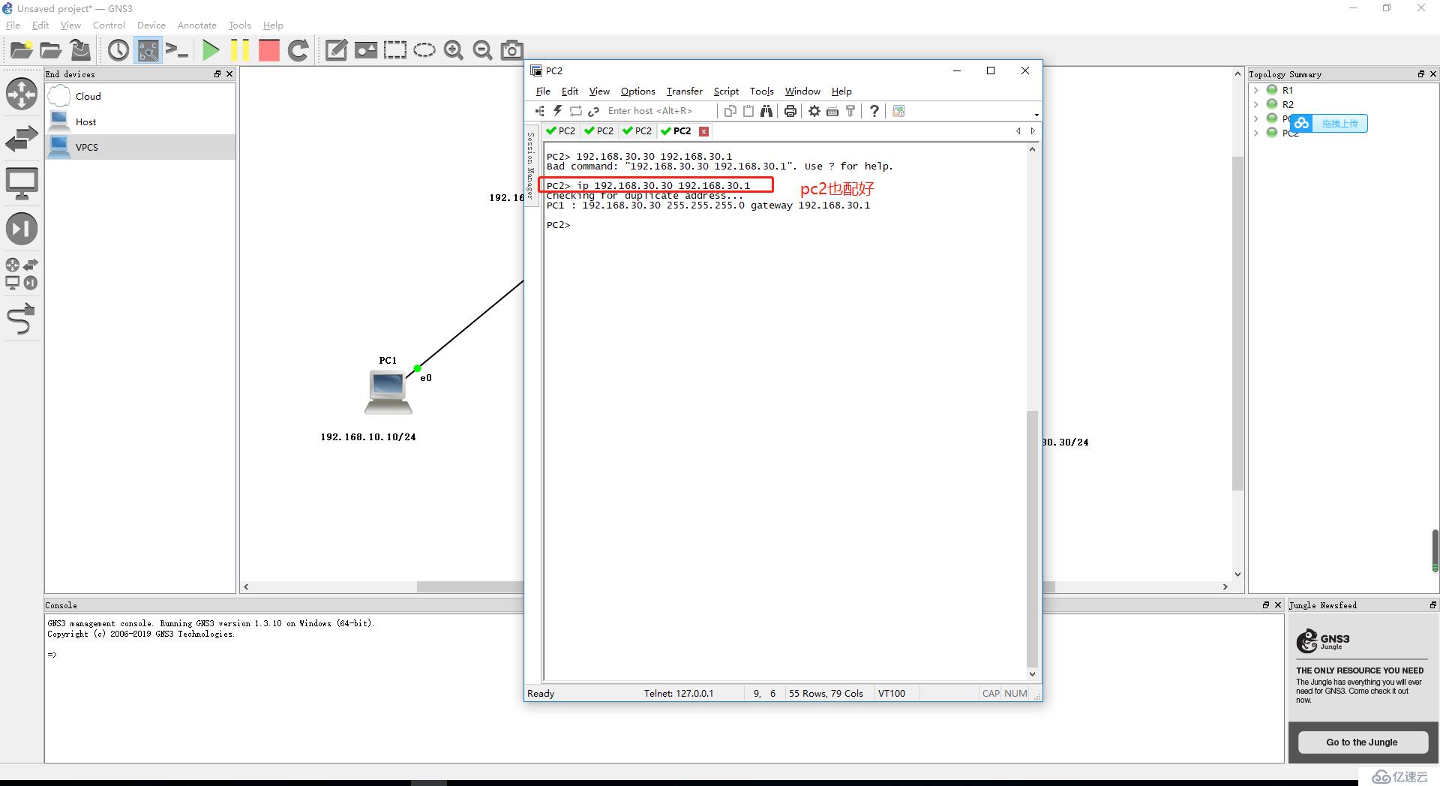Click the Print icon in PC2 toolbar
The image size is (1440, 786).
790,111
